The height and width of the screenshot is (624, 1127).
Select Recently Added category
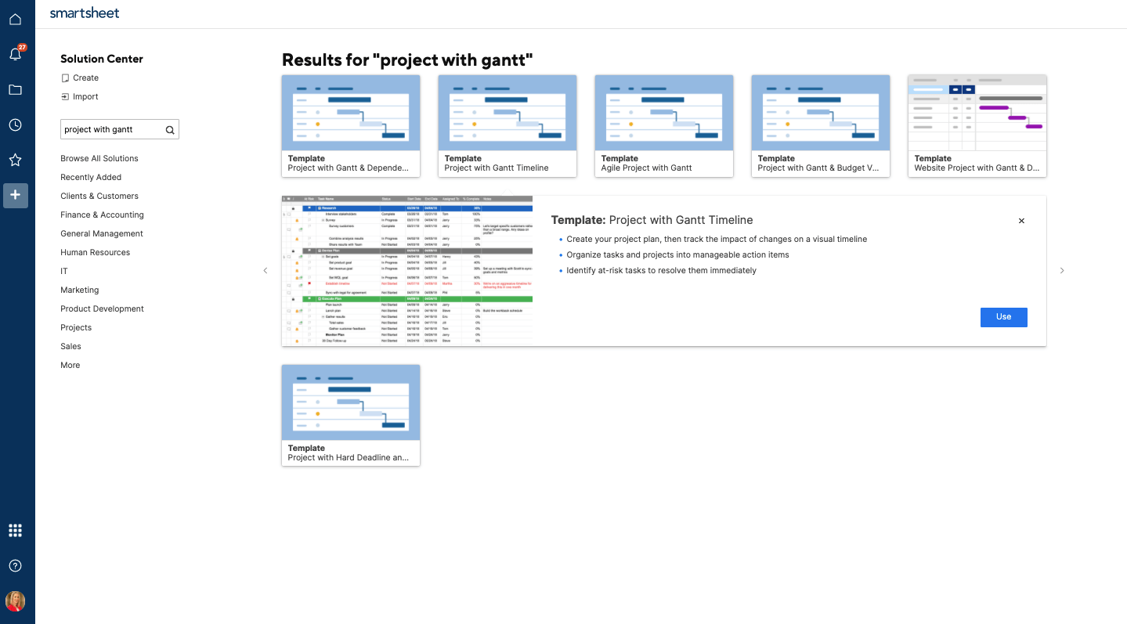click(91, 177)
